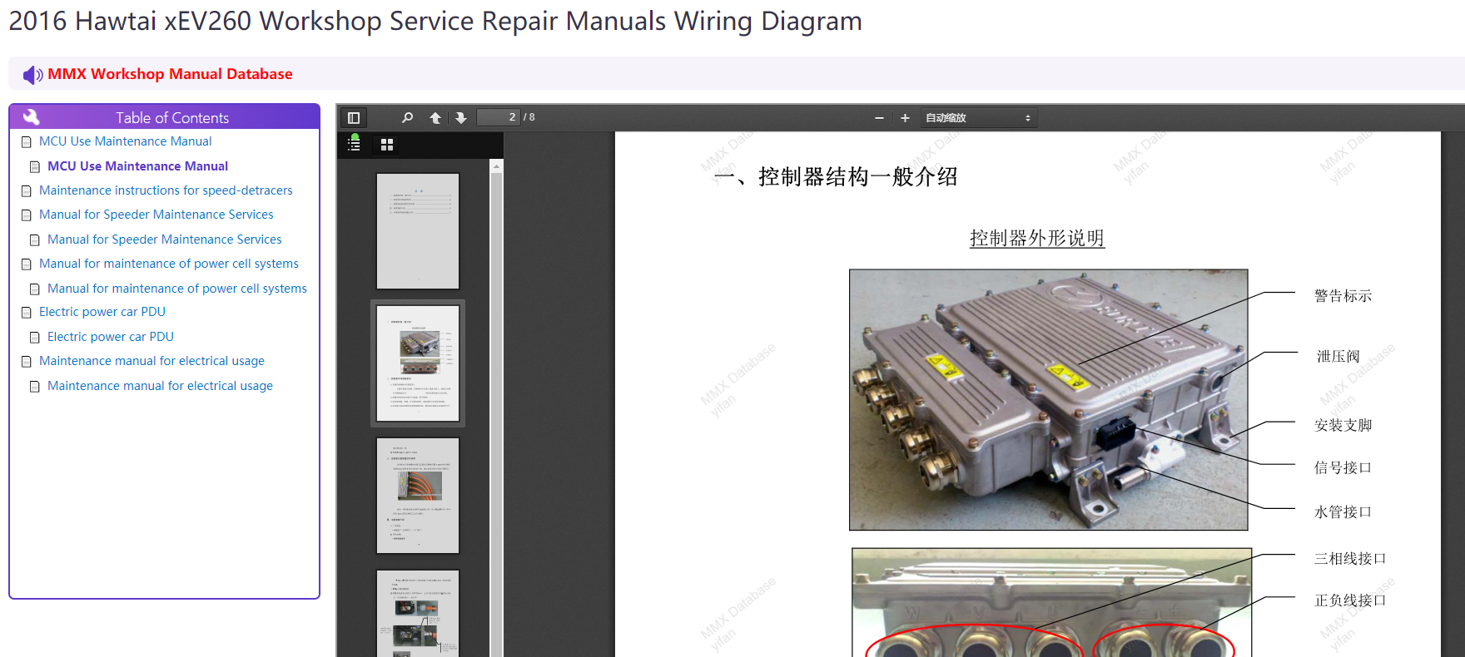Open the PDF find search tool
Image resolution: width=1465 pixels, height=657 pixels.
407,118
